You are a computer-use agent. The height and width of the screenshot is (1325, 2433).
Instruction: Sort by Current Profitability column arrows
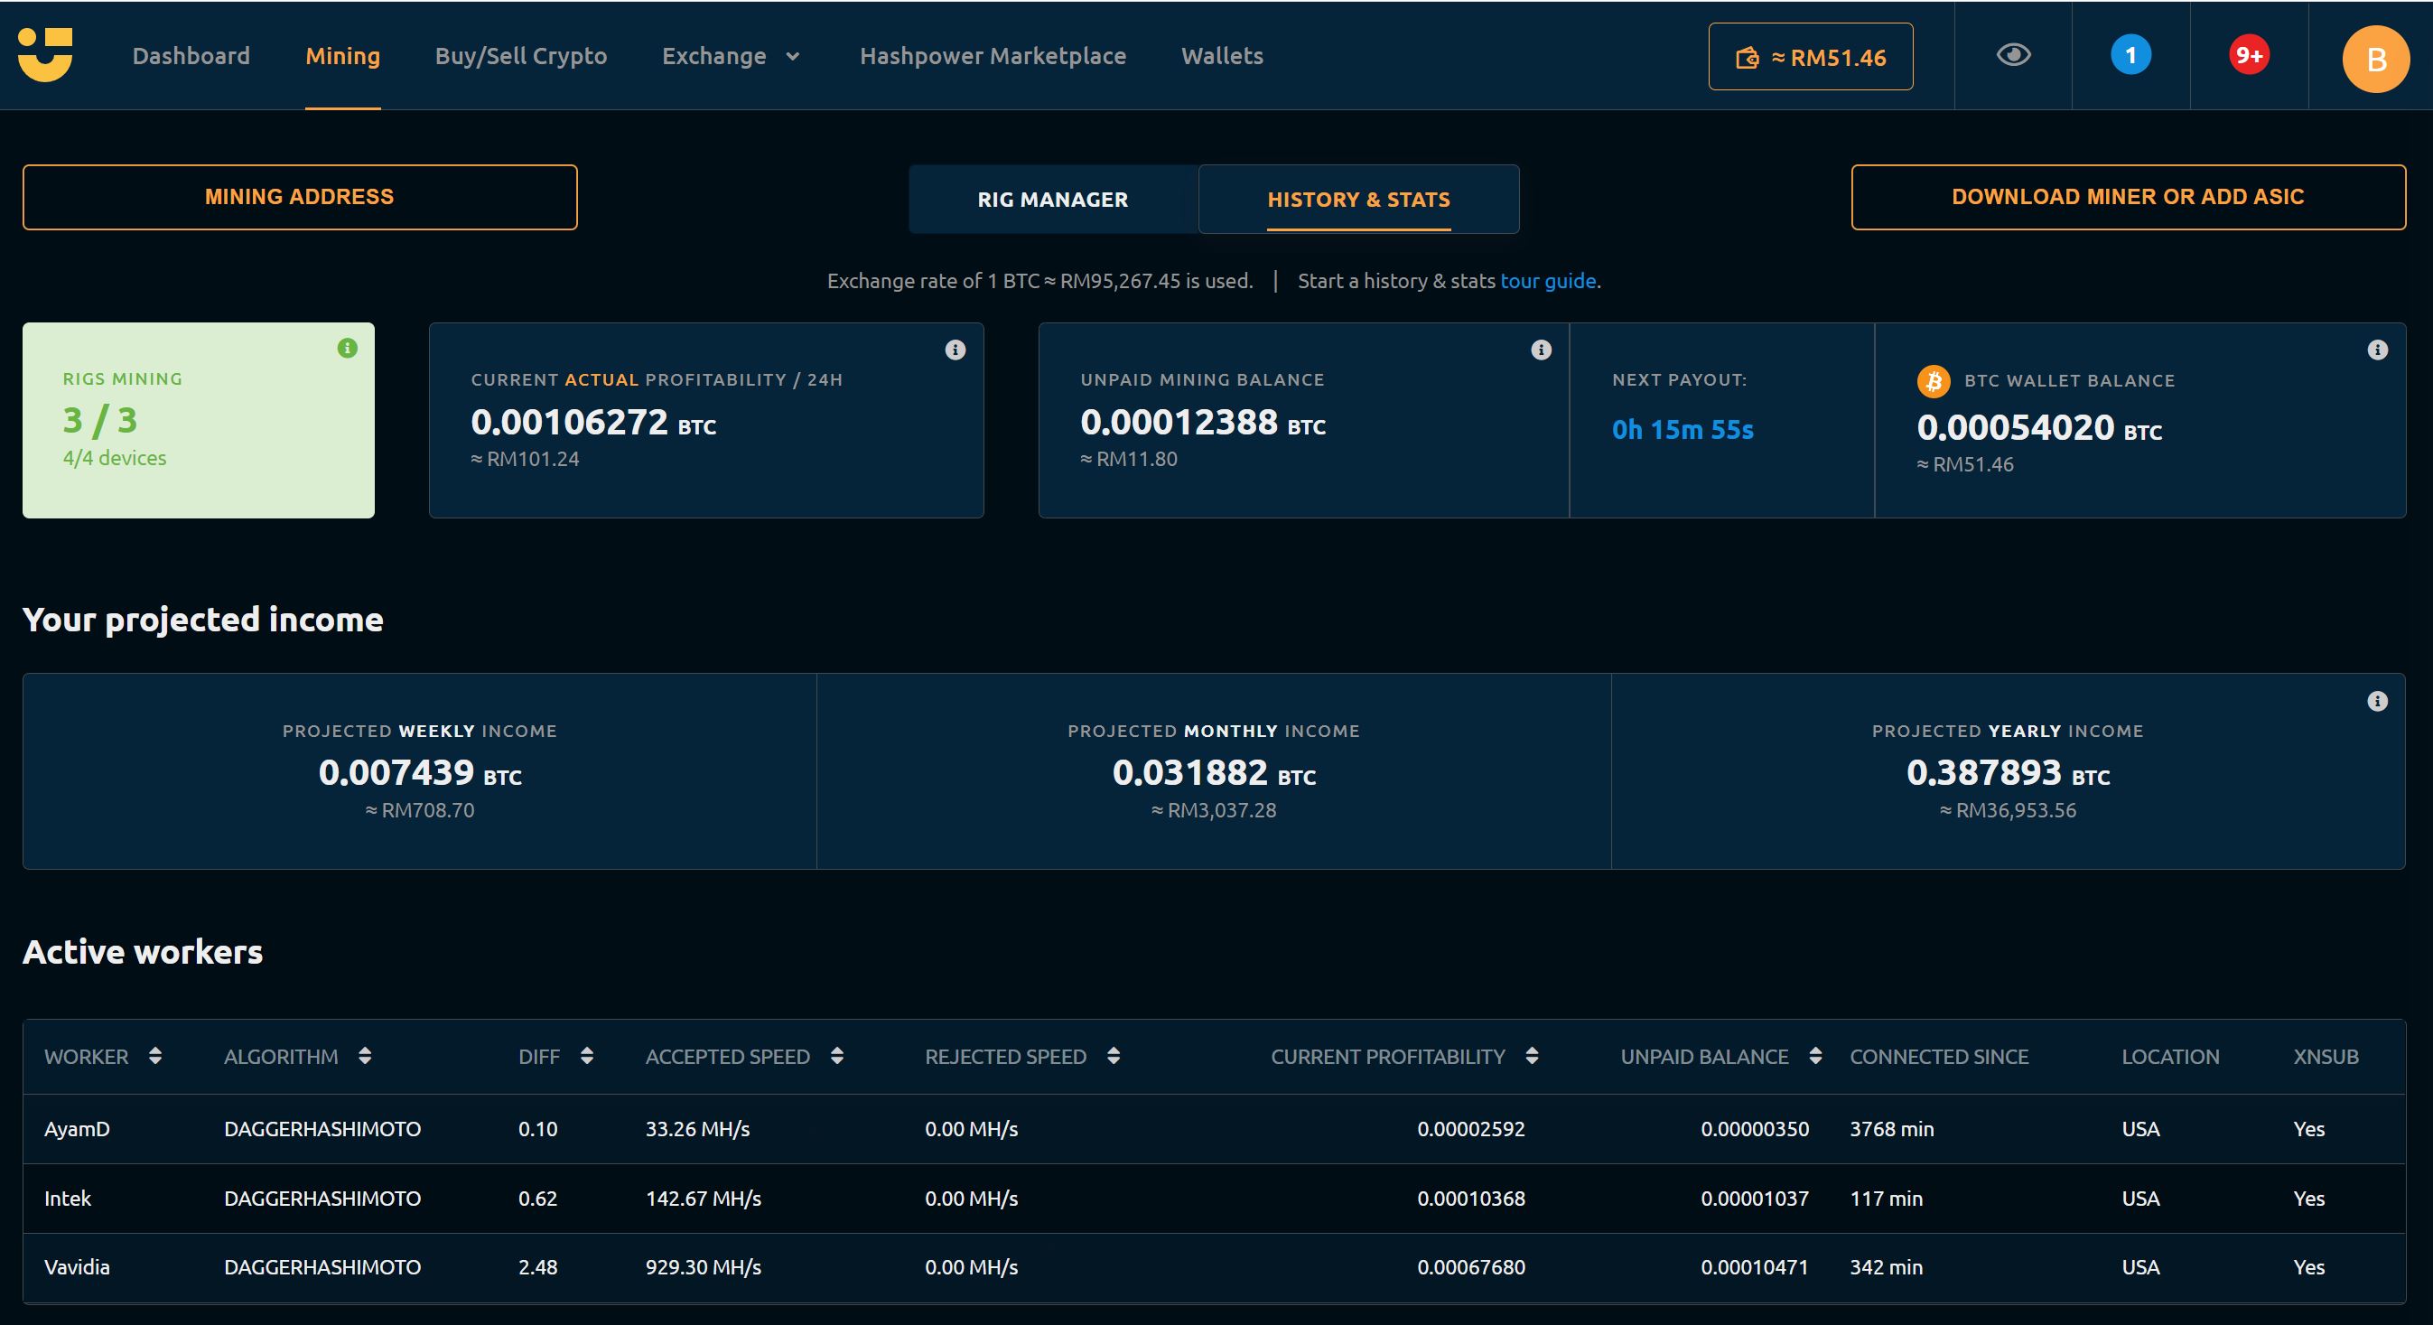(1532, 1056)
